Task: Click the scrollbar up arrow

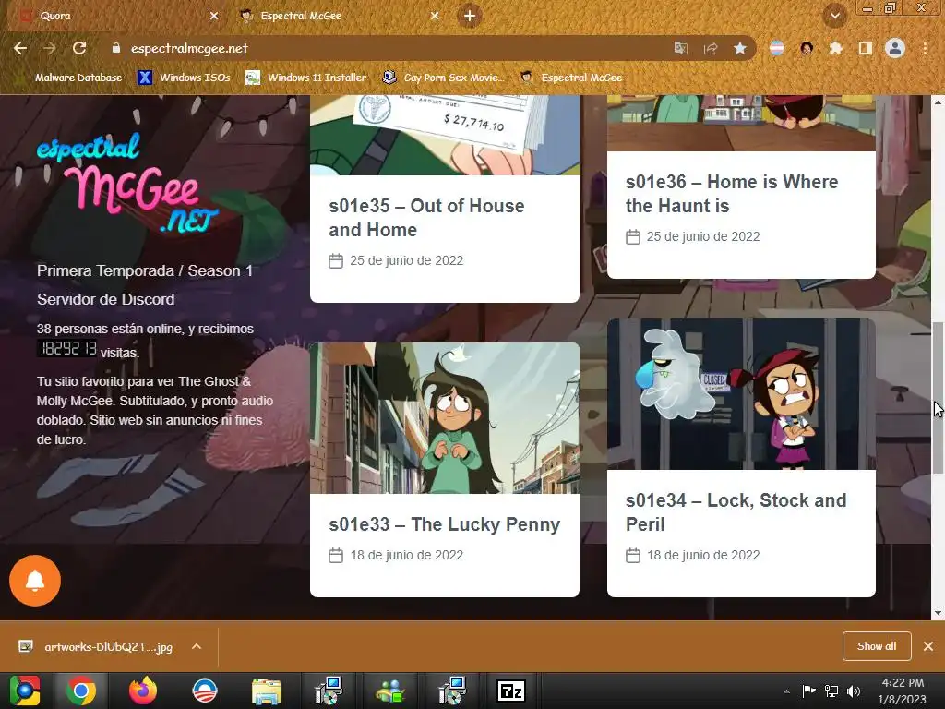Action: [x=938, y=102]
